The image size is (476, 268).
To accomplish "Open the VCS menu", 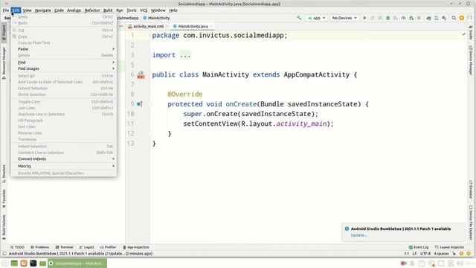I will click(144, 10).
